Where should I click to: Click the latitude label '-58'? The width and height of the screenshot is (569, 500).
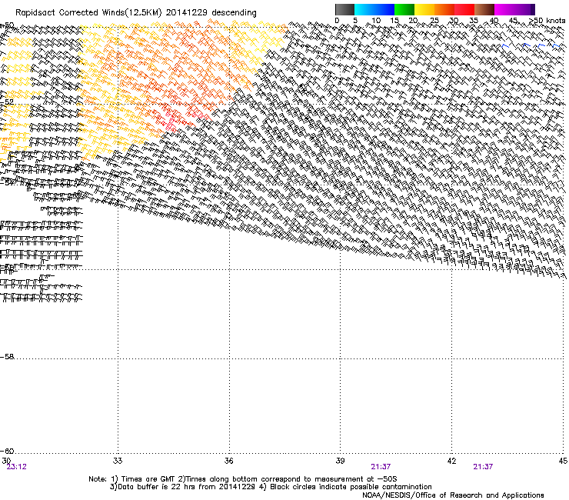click(x=7, y=357)
